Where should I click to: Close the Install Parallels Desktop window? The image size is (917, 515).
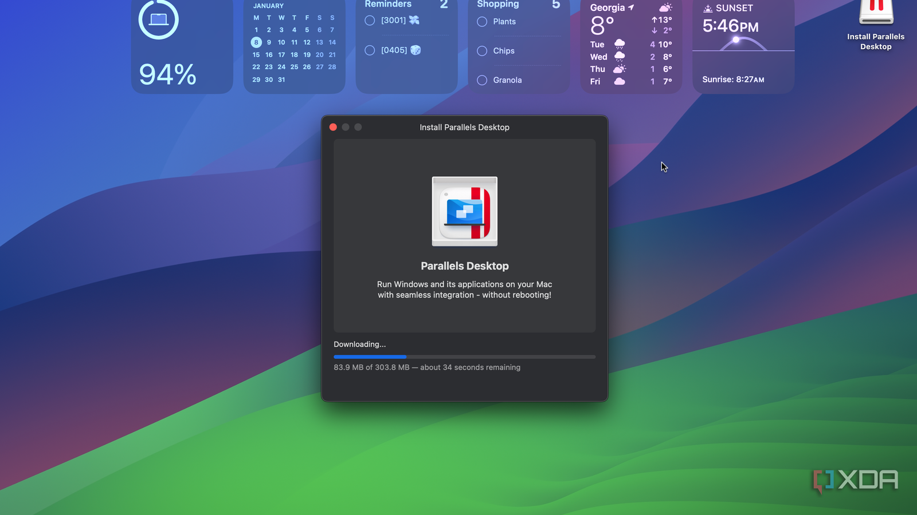tap(333, 127)
